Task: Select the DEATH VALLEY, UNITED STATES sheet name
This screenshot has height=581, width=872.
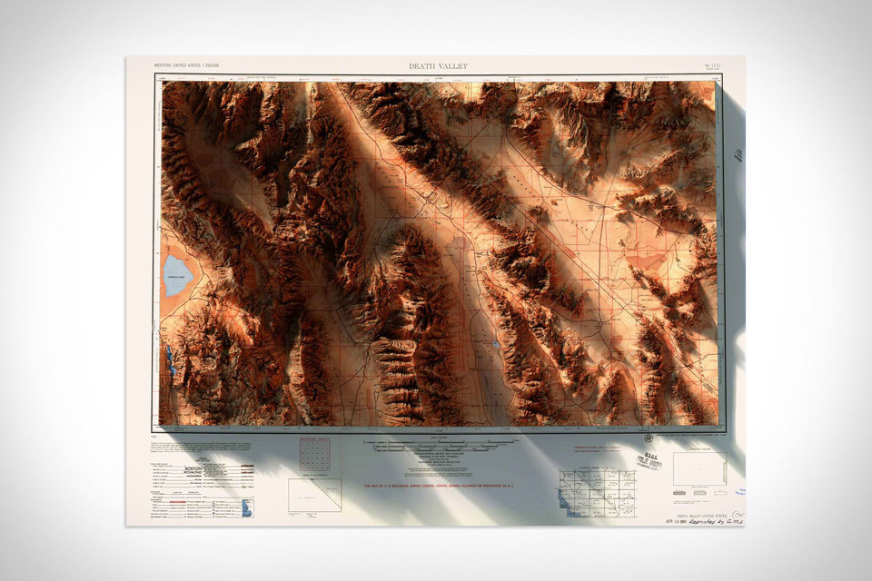Action: click(701, 515)
